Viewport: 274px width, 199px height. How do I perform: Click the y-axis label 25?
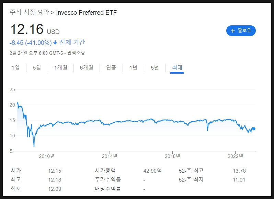point(12,90)
